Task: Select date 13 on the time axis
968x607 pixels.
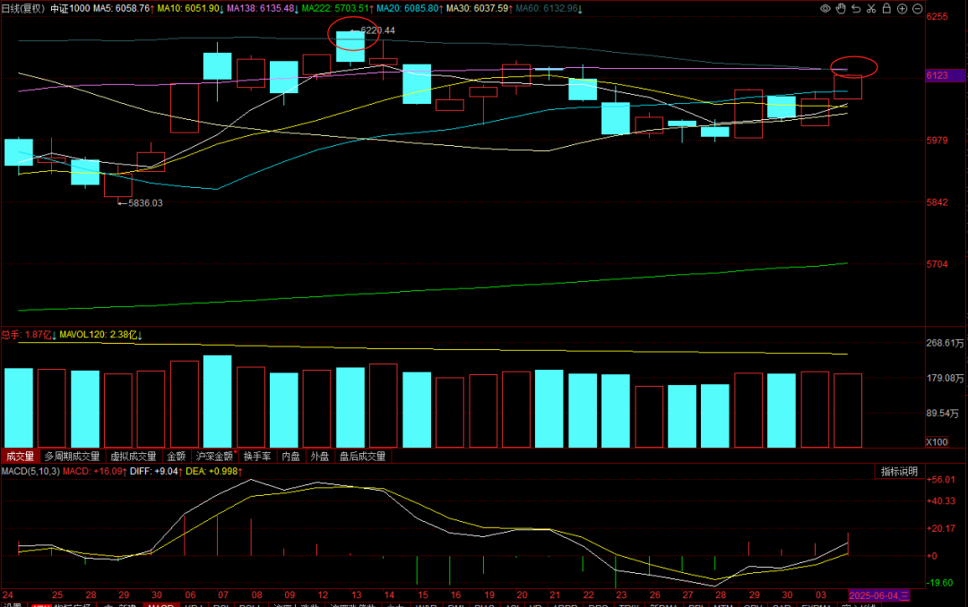Action: [x=356, y=595]
